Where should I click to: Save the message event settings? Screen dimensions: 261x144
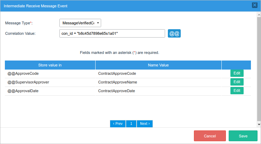click(x=243, y=136)
